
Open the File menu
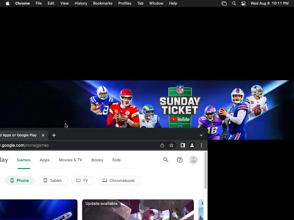[x=39, y=3]
